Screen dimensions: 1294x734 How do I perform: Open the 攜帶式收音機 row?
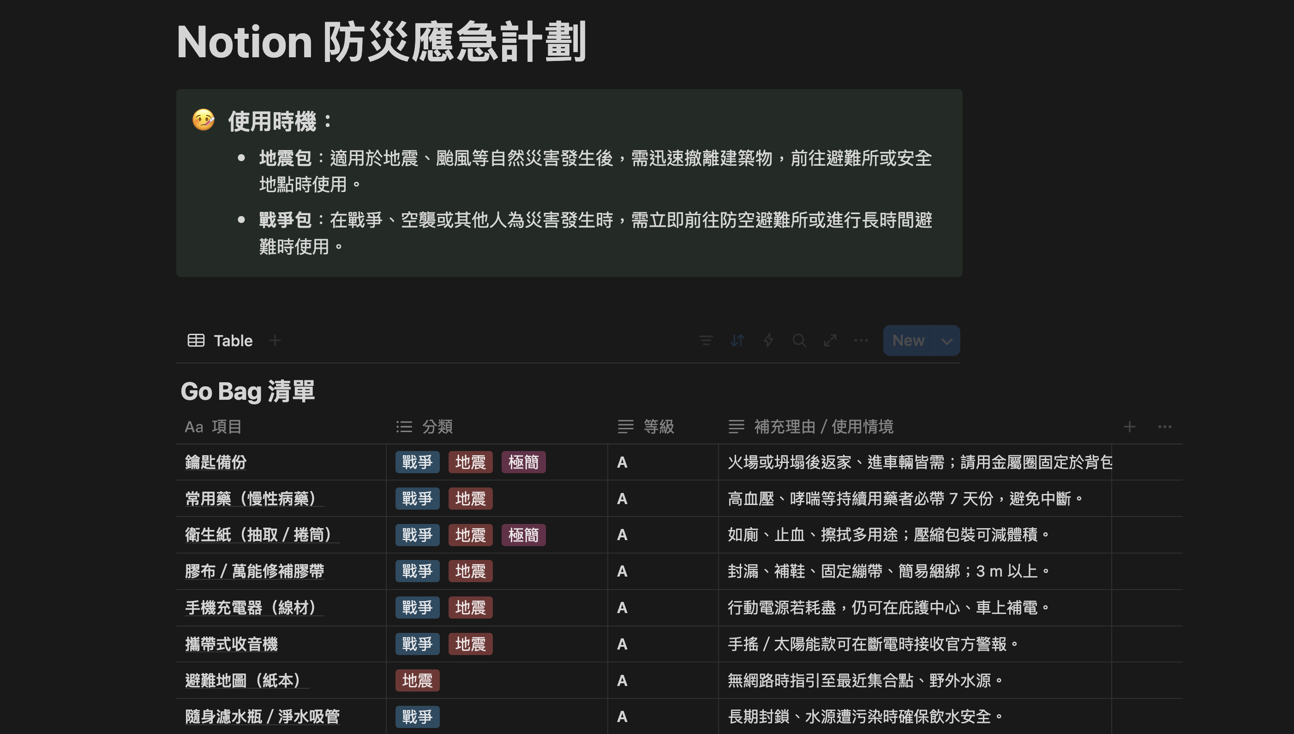click(x=231, y=644)
